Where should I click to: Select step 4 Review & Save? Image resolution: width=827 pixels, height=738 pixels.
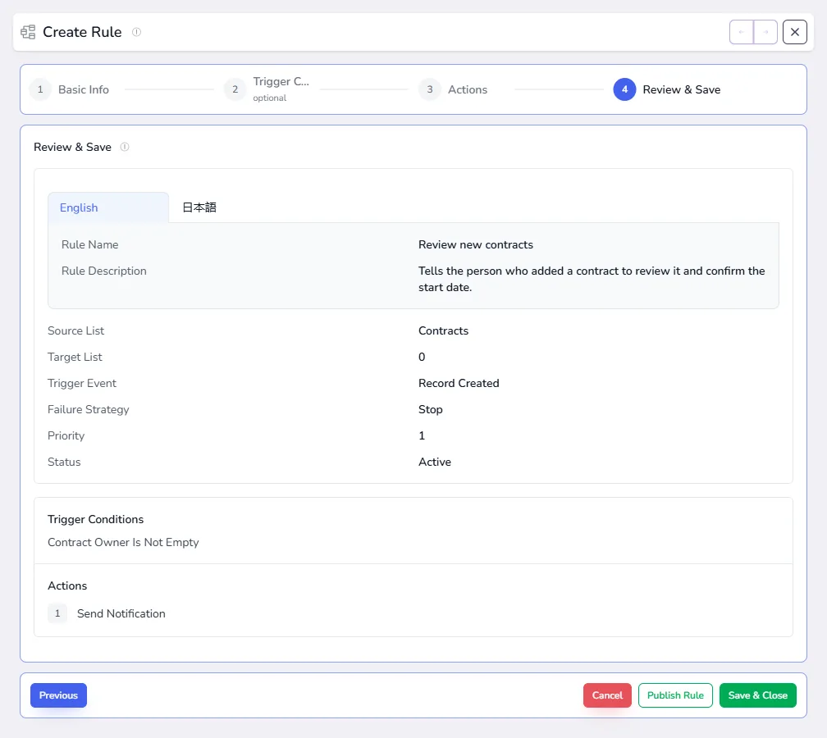(667, 89)
